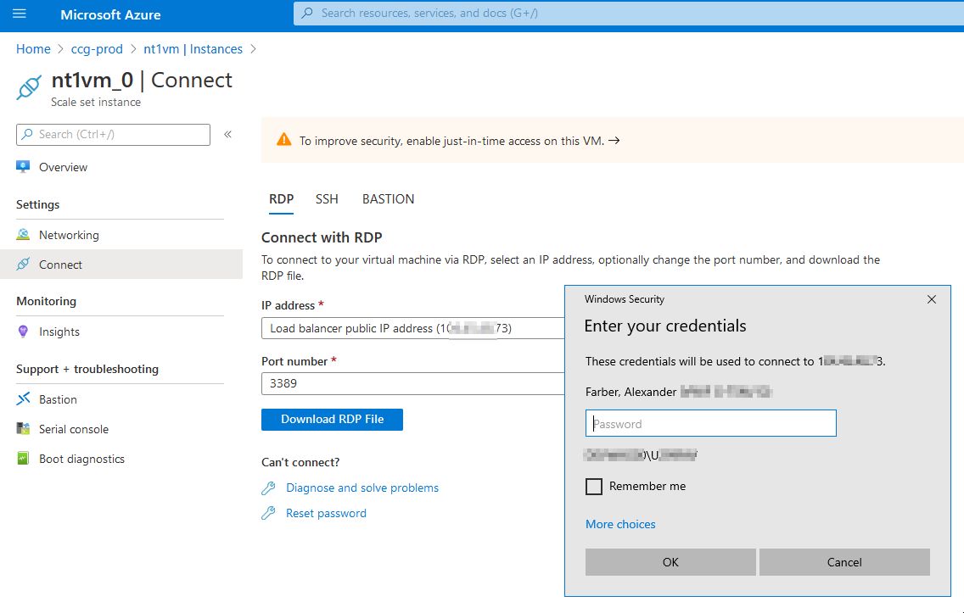Image resolution: width=964 pixels, height=613 pixels.
Task: Open the Azure hamburger portal menu
Action: [20, 14]
